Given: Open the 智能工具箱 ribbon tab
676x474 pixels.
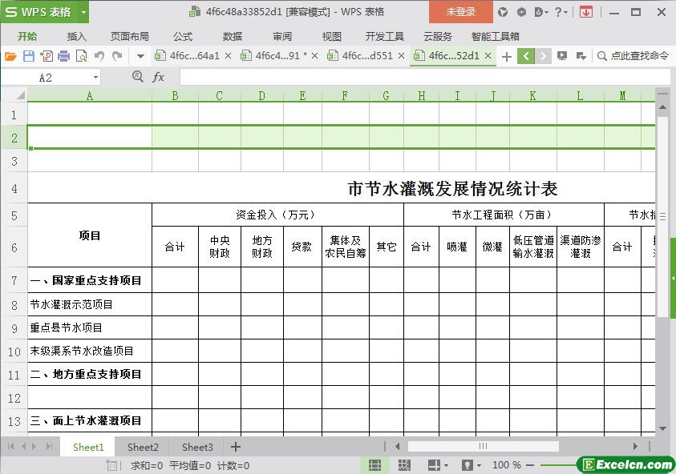Looking at the screenshot, I should 495,36.
